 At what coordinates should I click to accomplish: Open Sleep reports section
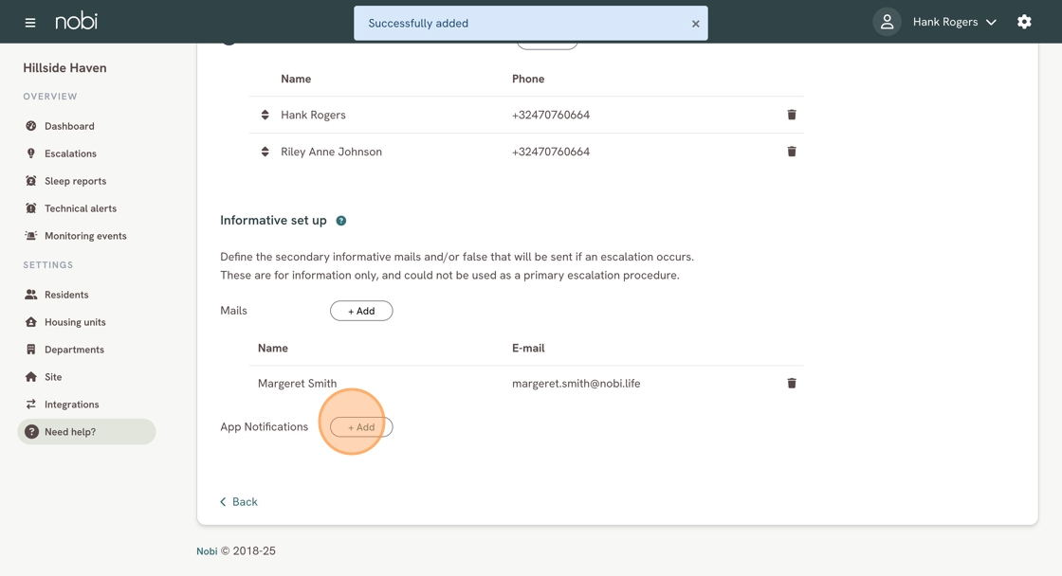point(75,181)
